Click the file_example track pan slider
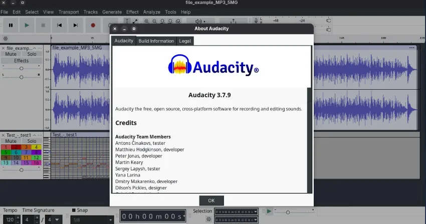 coord(21,77)
